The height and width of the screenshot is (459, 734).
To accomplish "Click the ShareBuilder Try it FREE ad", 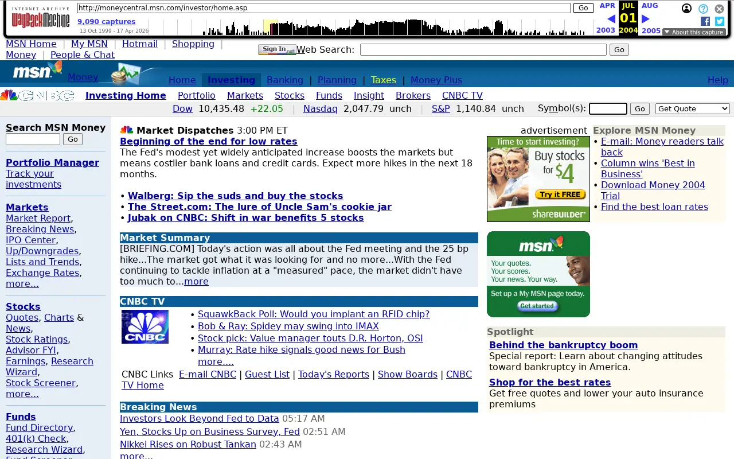I will tap(538, 179).
